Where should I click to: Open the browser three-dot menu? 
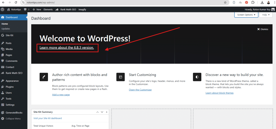click(274, 2)
